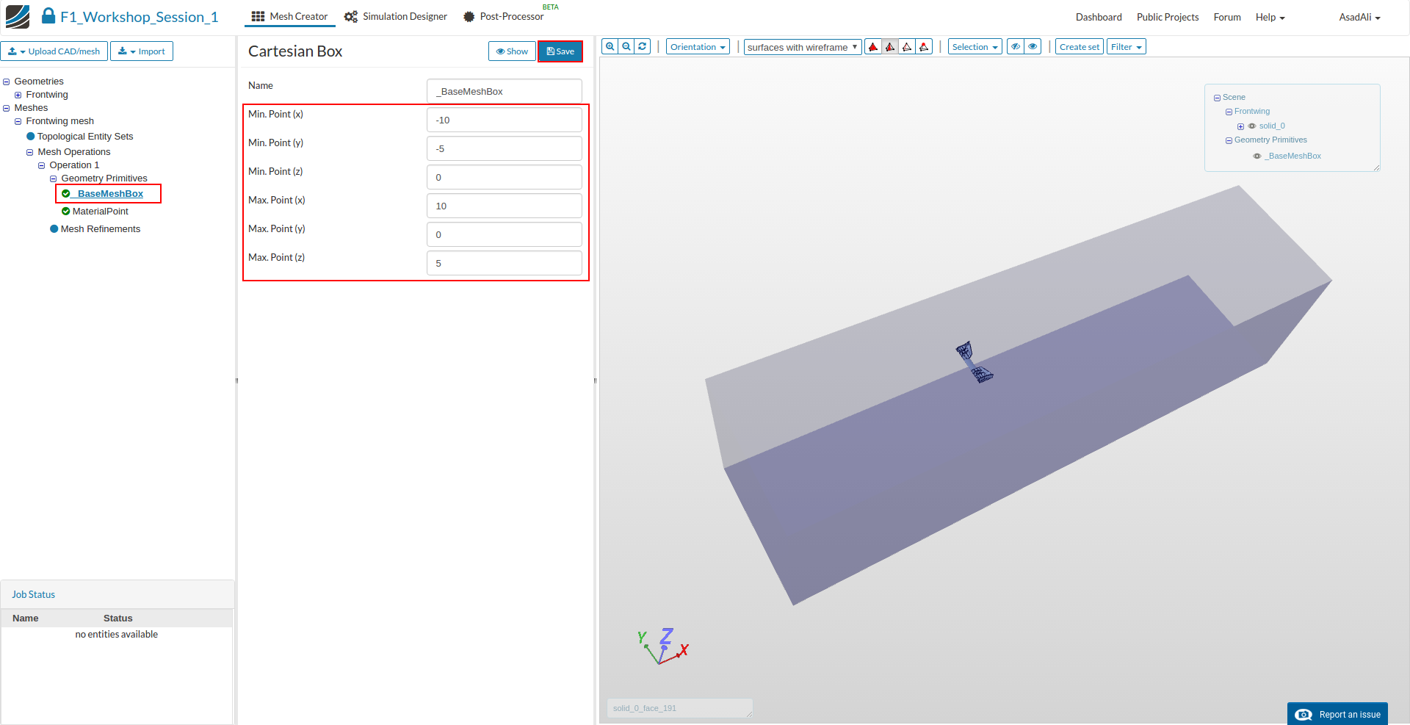Image resolution: width=1410 pixels, height=725 pixels.
Task: Click the Max. Point (x) field
Action: click(505, 206)
